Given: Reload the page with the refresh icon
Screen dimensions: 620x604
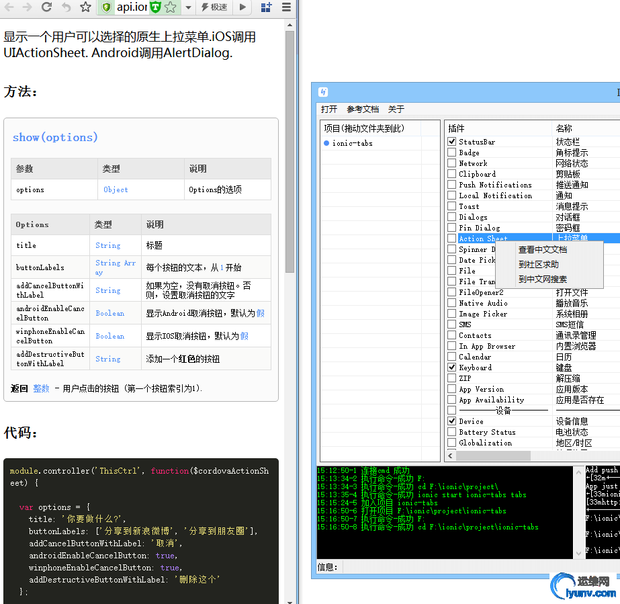Looking at the screenshot, I should pyautogui.click(x=47, y=7).
